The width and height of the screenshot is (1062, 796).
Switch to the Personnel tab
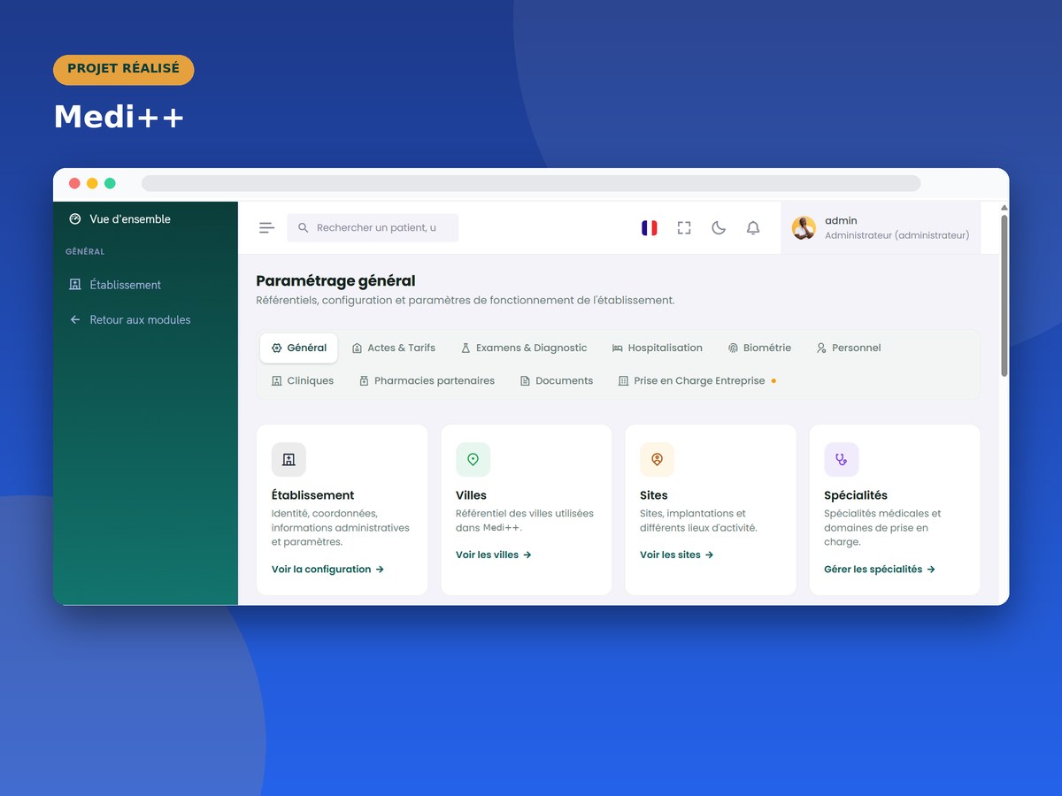click(x=849, y=348)
